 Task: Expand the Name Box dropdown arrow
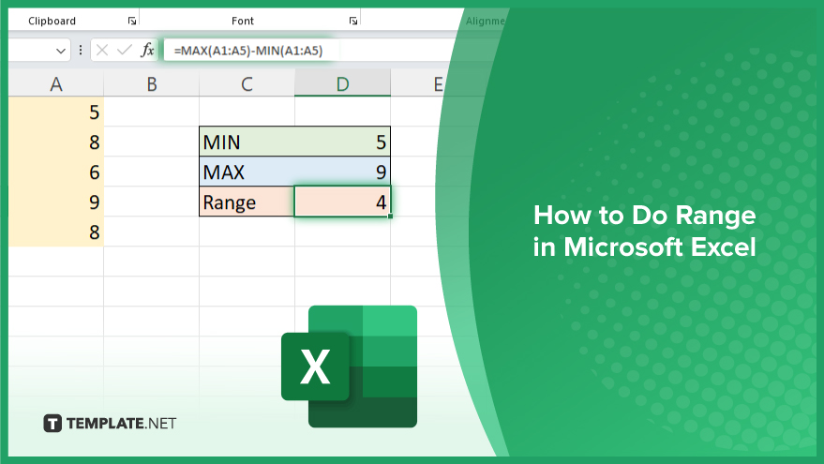60,51
